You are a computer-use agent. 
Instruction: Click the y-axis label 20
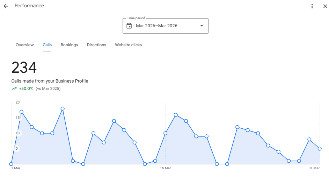[x=17, y=102]
